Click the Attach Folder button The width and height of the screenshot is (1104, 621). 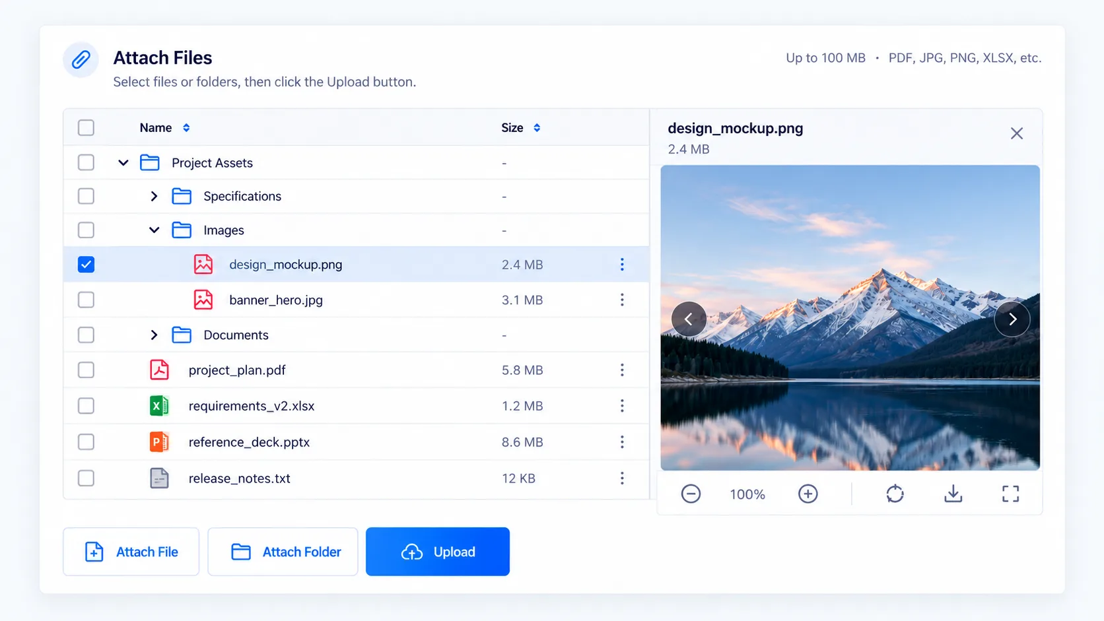tap(283, 552)
